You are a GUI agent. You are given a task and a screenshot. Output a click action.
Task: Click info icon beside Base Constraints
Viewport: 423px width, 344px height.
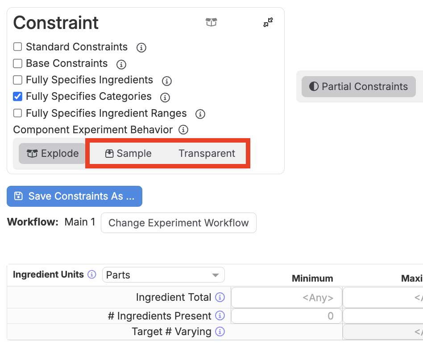coord(121,64)
